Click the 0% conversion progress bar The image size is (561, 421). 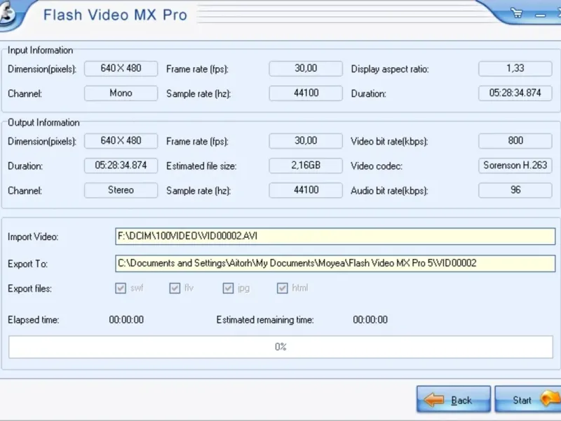(x=281, y=347)
